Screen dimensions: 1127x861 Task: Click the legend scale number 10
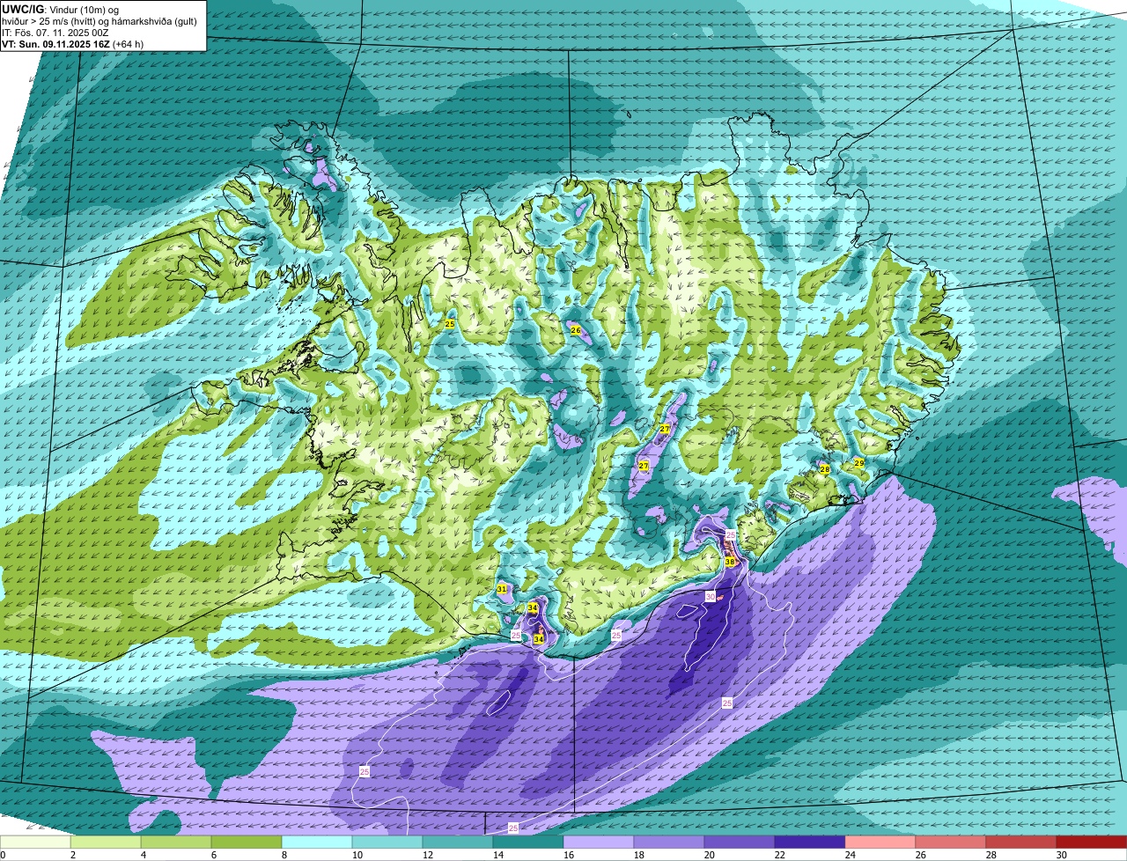click(x=357, y=855)
